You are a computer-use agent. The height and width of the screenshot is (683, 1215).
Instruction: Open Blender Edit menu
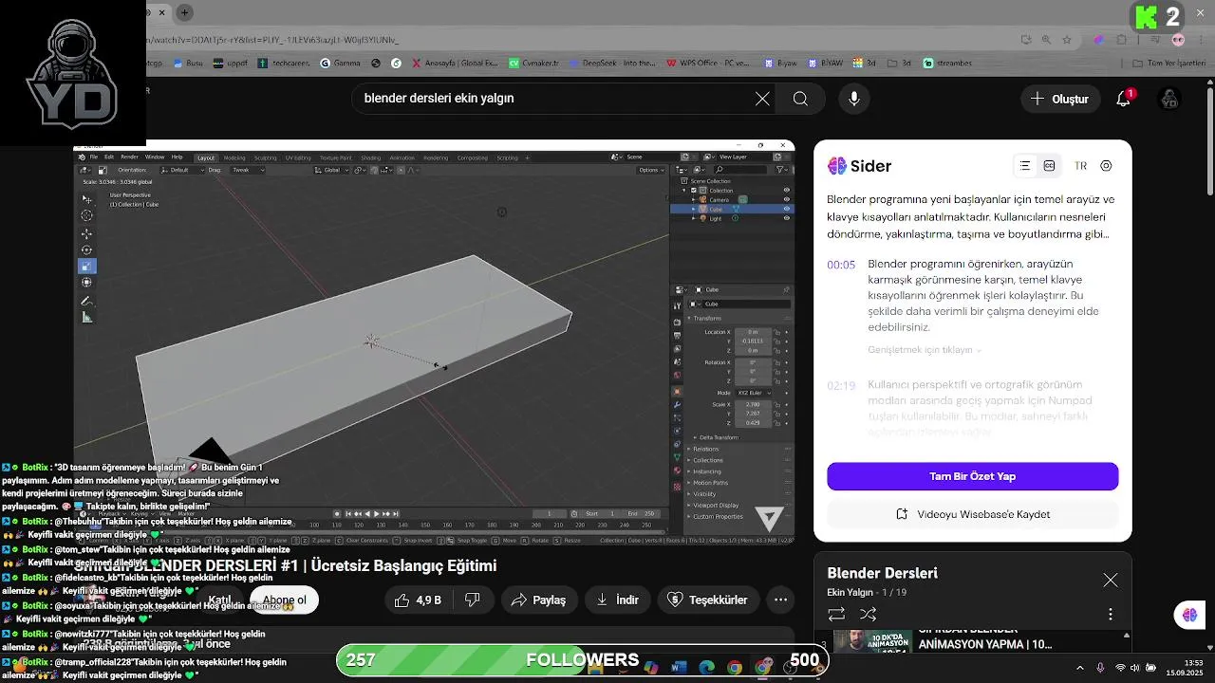point(108,157)
